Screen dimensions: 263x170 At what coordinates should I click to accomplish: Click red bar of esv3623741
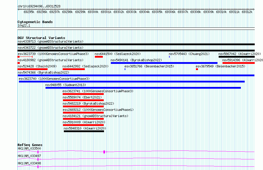tap(83, 94)
